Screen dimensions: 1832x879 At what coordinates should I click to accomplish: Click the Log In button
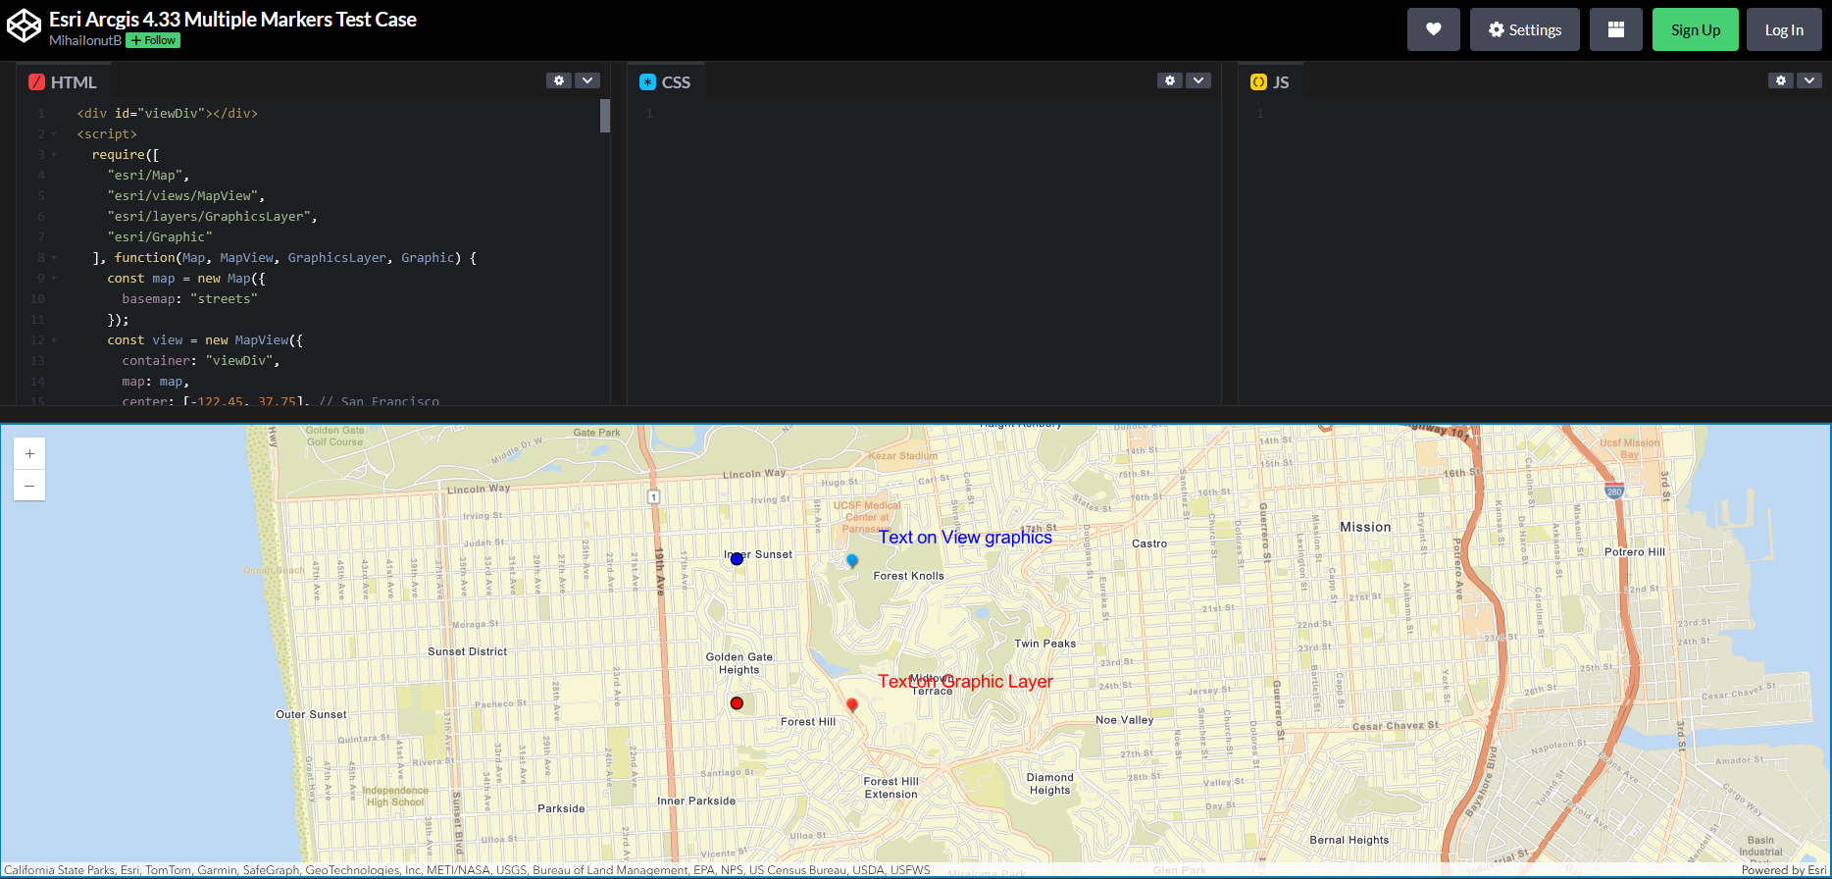(x=1784, y=29)
